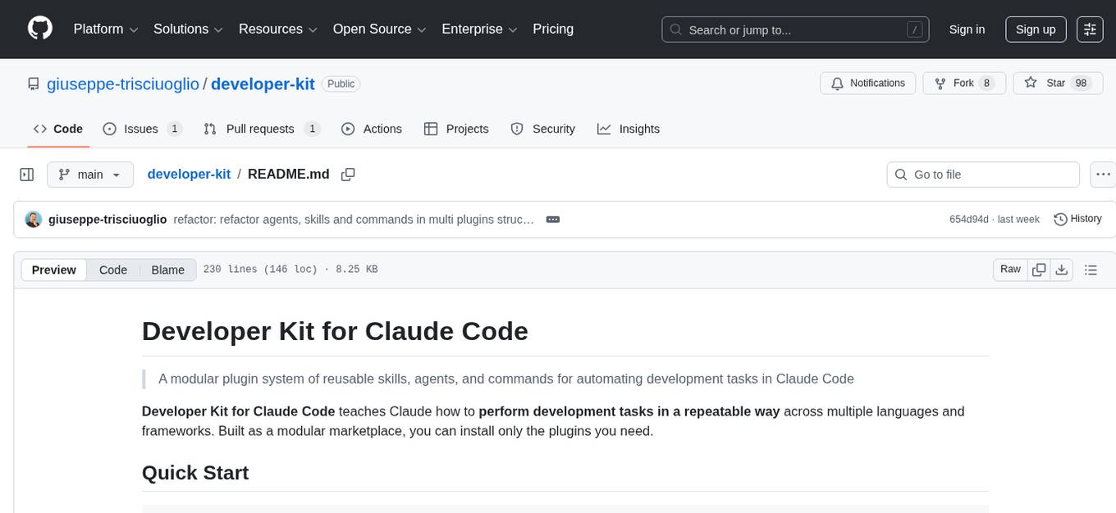Copy the README.md file path
The height and width of the screenshot is (513, 1116).
348,175
